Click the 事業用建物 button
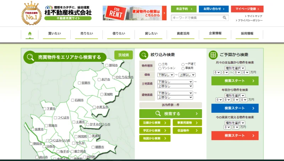284x161 pixels. (x=187, y=123)
